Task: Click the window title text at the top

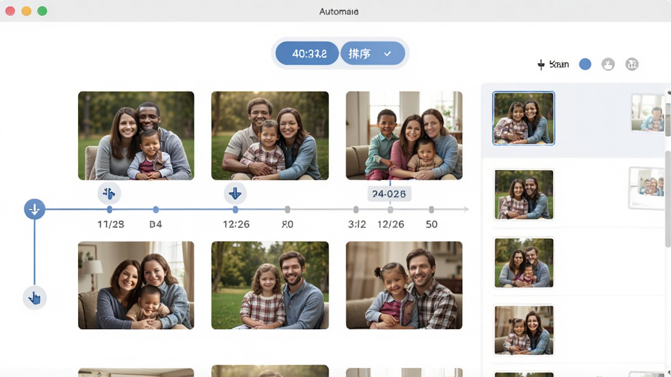Action: pyautogui.click(x=339, y=12)
